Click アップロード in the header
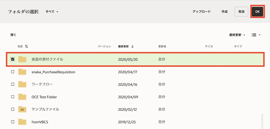This screenshot has width=270, height=129. coord(201,12)
